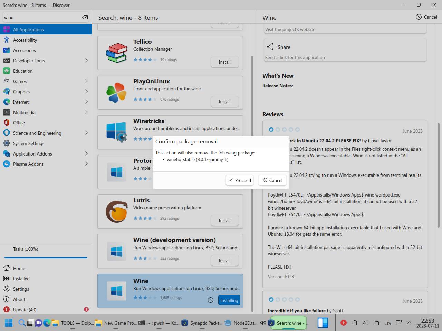Viewport: 442px width, 331px height.
Task: Install Tellico Collection Manager
Action: (x=224, y=62)
